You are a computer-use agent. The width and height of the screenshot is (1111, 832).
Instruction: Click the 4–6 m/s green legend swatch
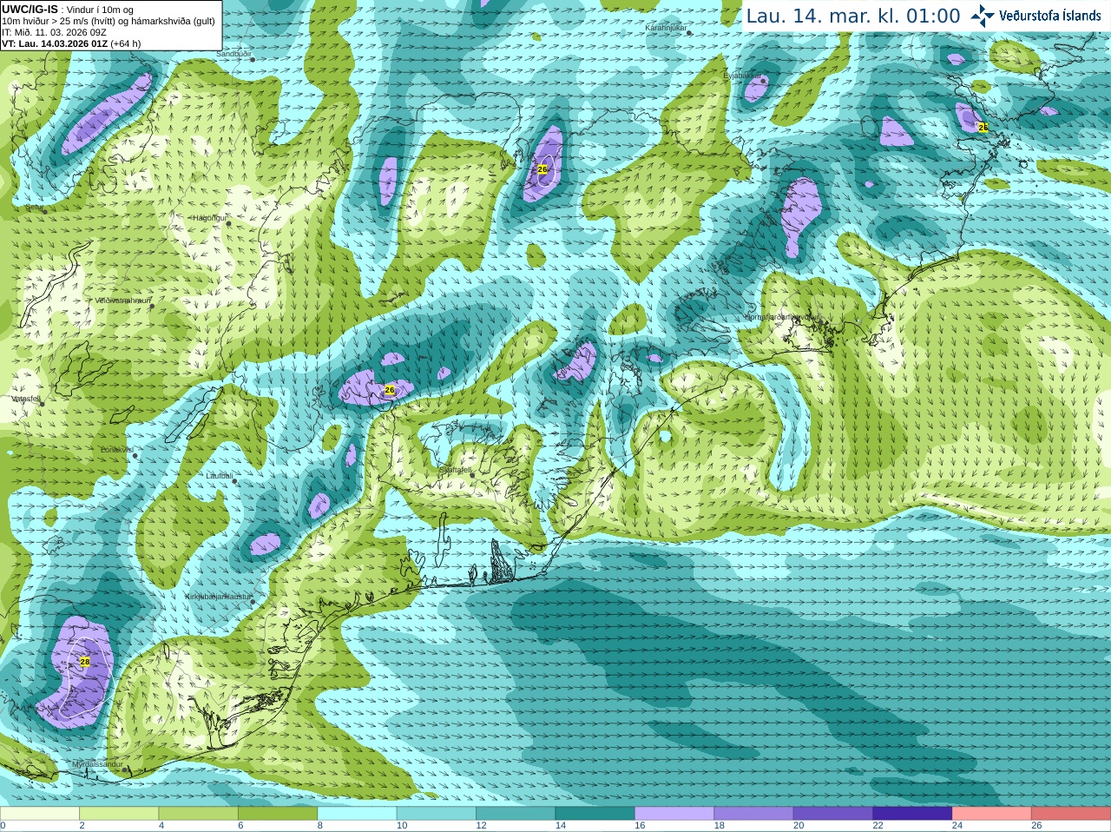[x=199, y=814]
